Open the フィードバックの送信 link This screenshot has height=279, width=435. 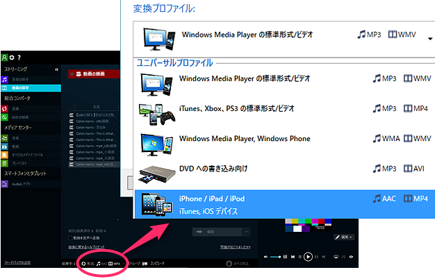17,262
